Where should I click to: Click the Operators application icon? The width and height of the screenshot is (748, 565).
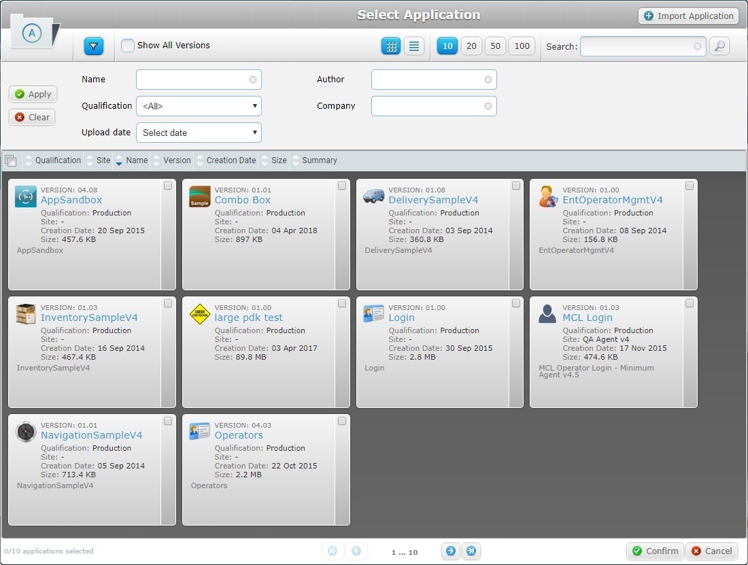click(x=200, y=431)
